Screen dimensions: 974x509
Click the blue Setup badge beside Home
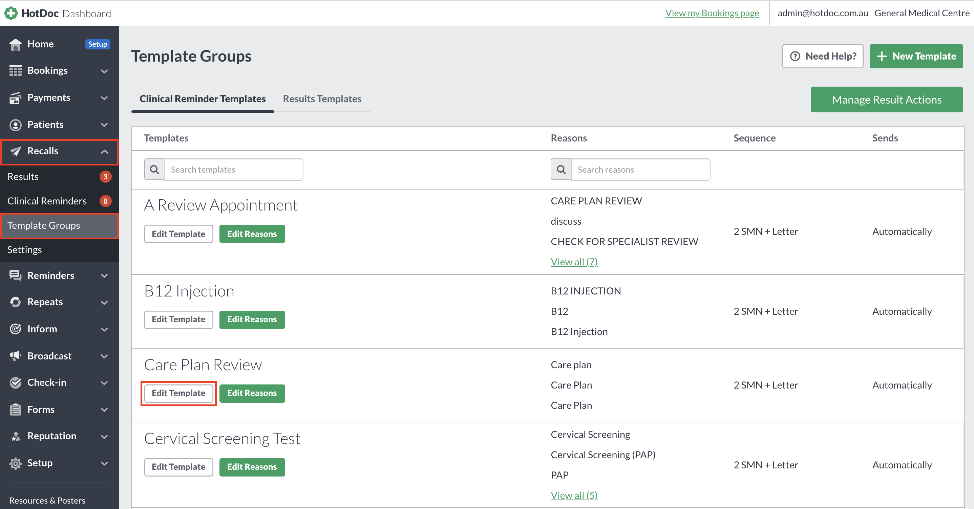[x=98, y=44]
